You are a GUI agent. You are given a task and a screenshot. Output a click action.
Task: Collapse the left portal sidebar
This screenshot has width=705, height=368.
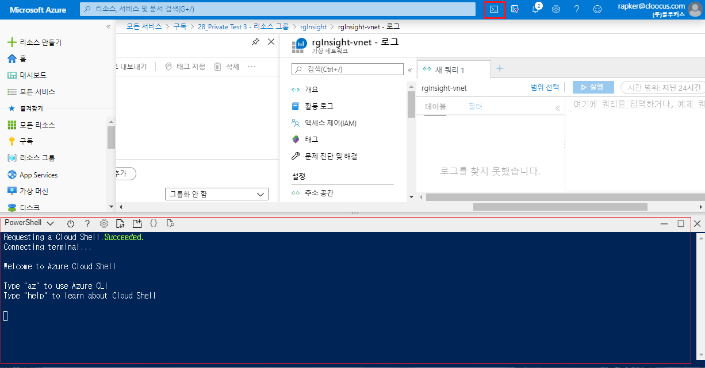tap(108, 27)
